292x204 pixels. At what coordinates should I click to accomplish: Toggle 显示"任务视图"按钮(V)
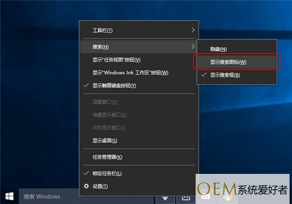tap(116, 60)
